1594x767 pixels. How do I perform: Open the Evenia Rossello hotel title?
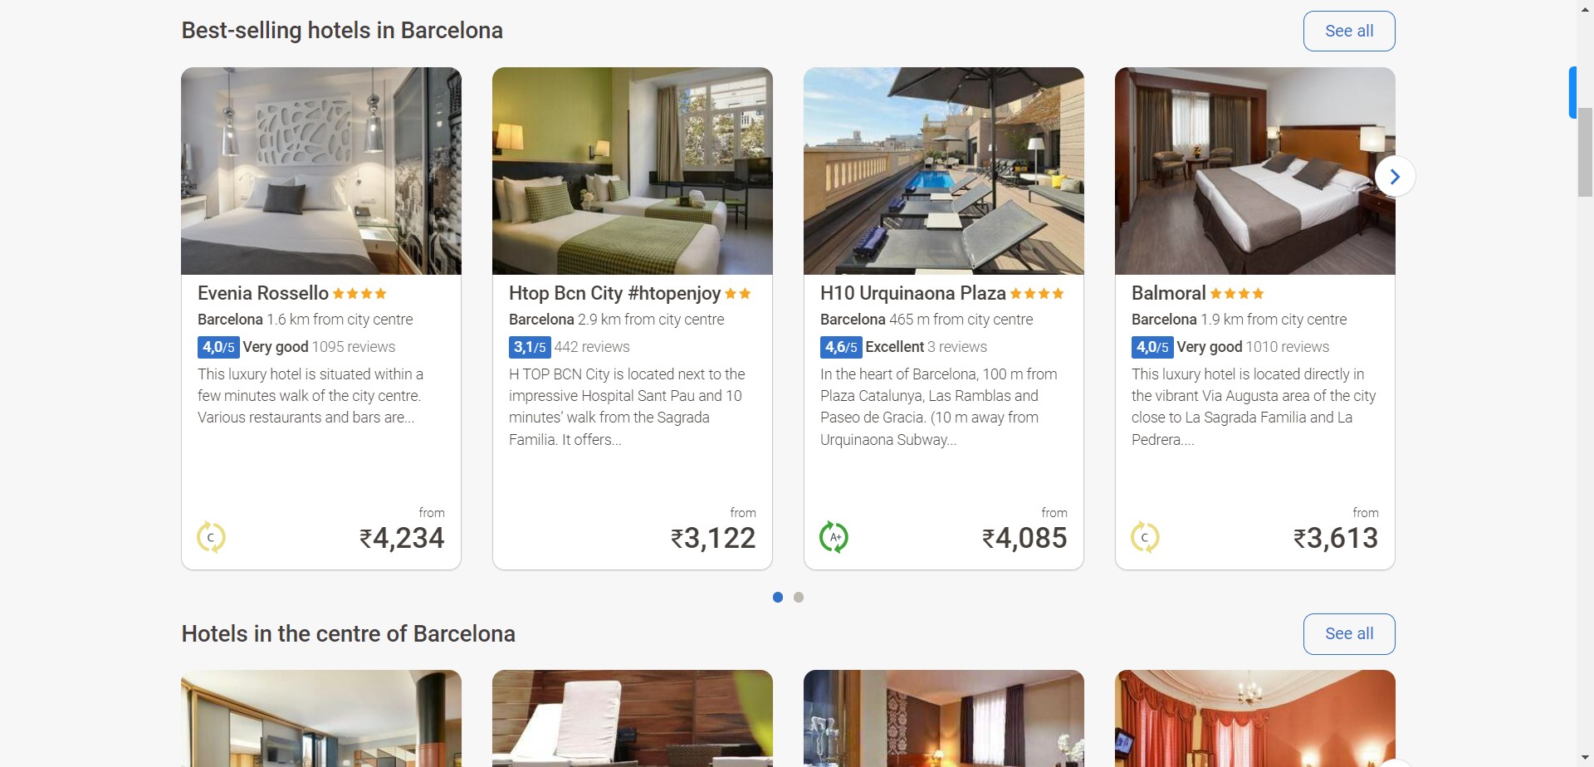pyautogui.click(x=263, y=293)
